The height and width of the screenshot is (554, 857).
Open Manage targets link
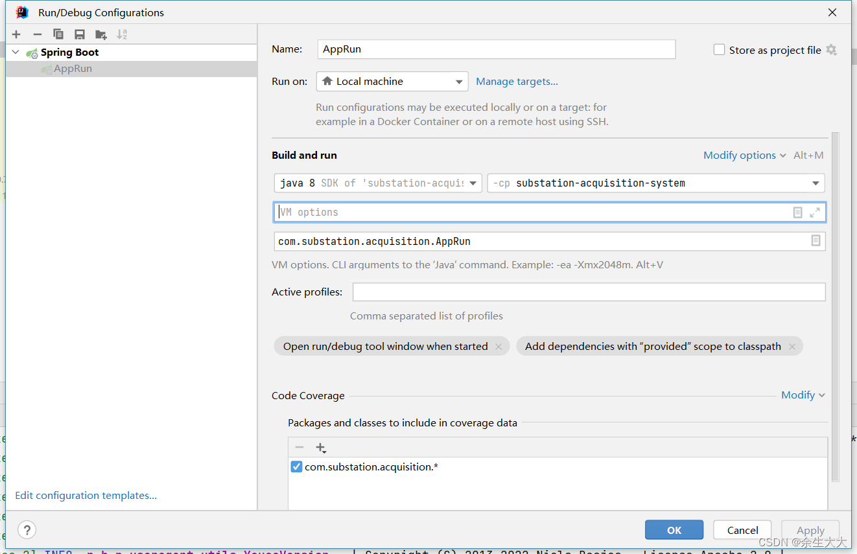point(517,82)
